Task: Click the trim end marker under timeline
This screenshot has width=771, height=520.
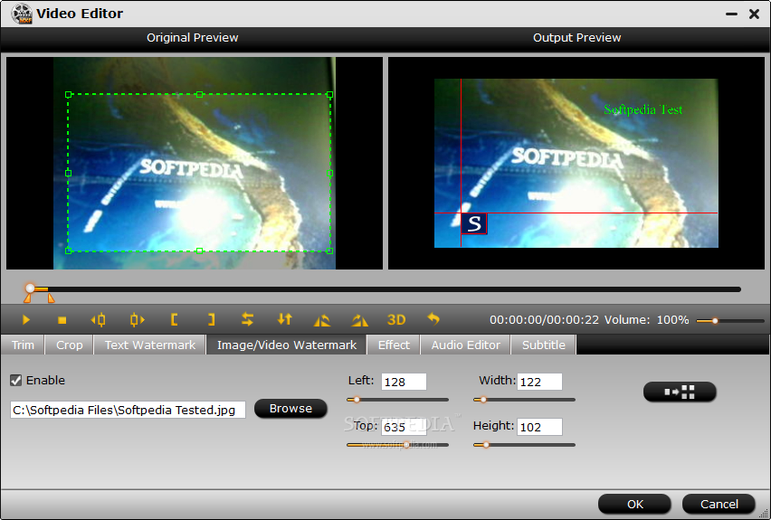Action: click(x=52, y=298)
